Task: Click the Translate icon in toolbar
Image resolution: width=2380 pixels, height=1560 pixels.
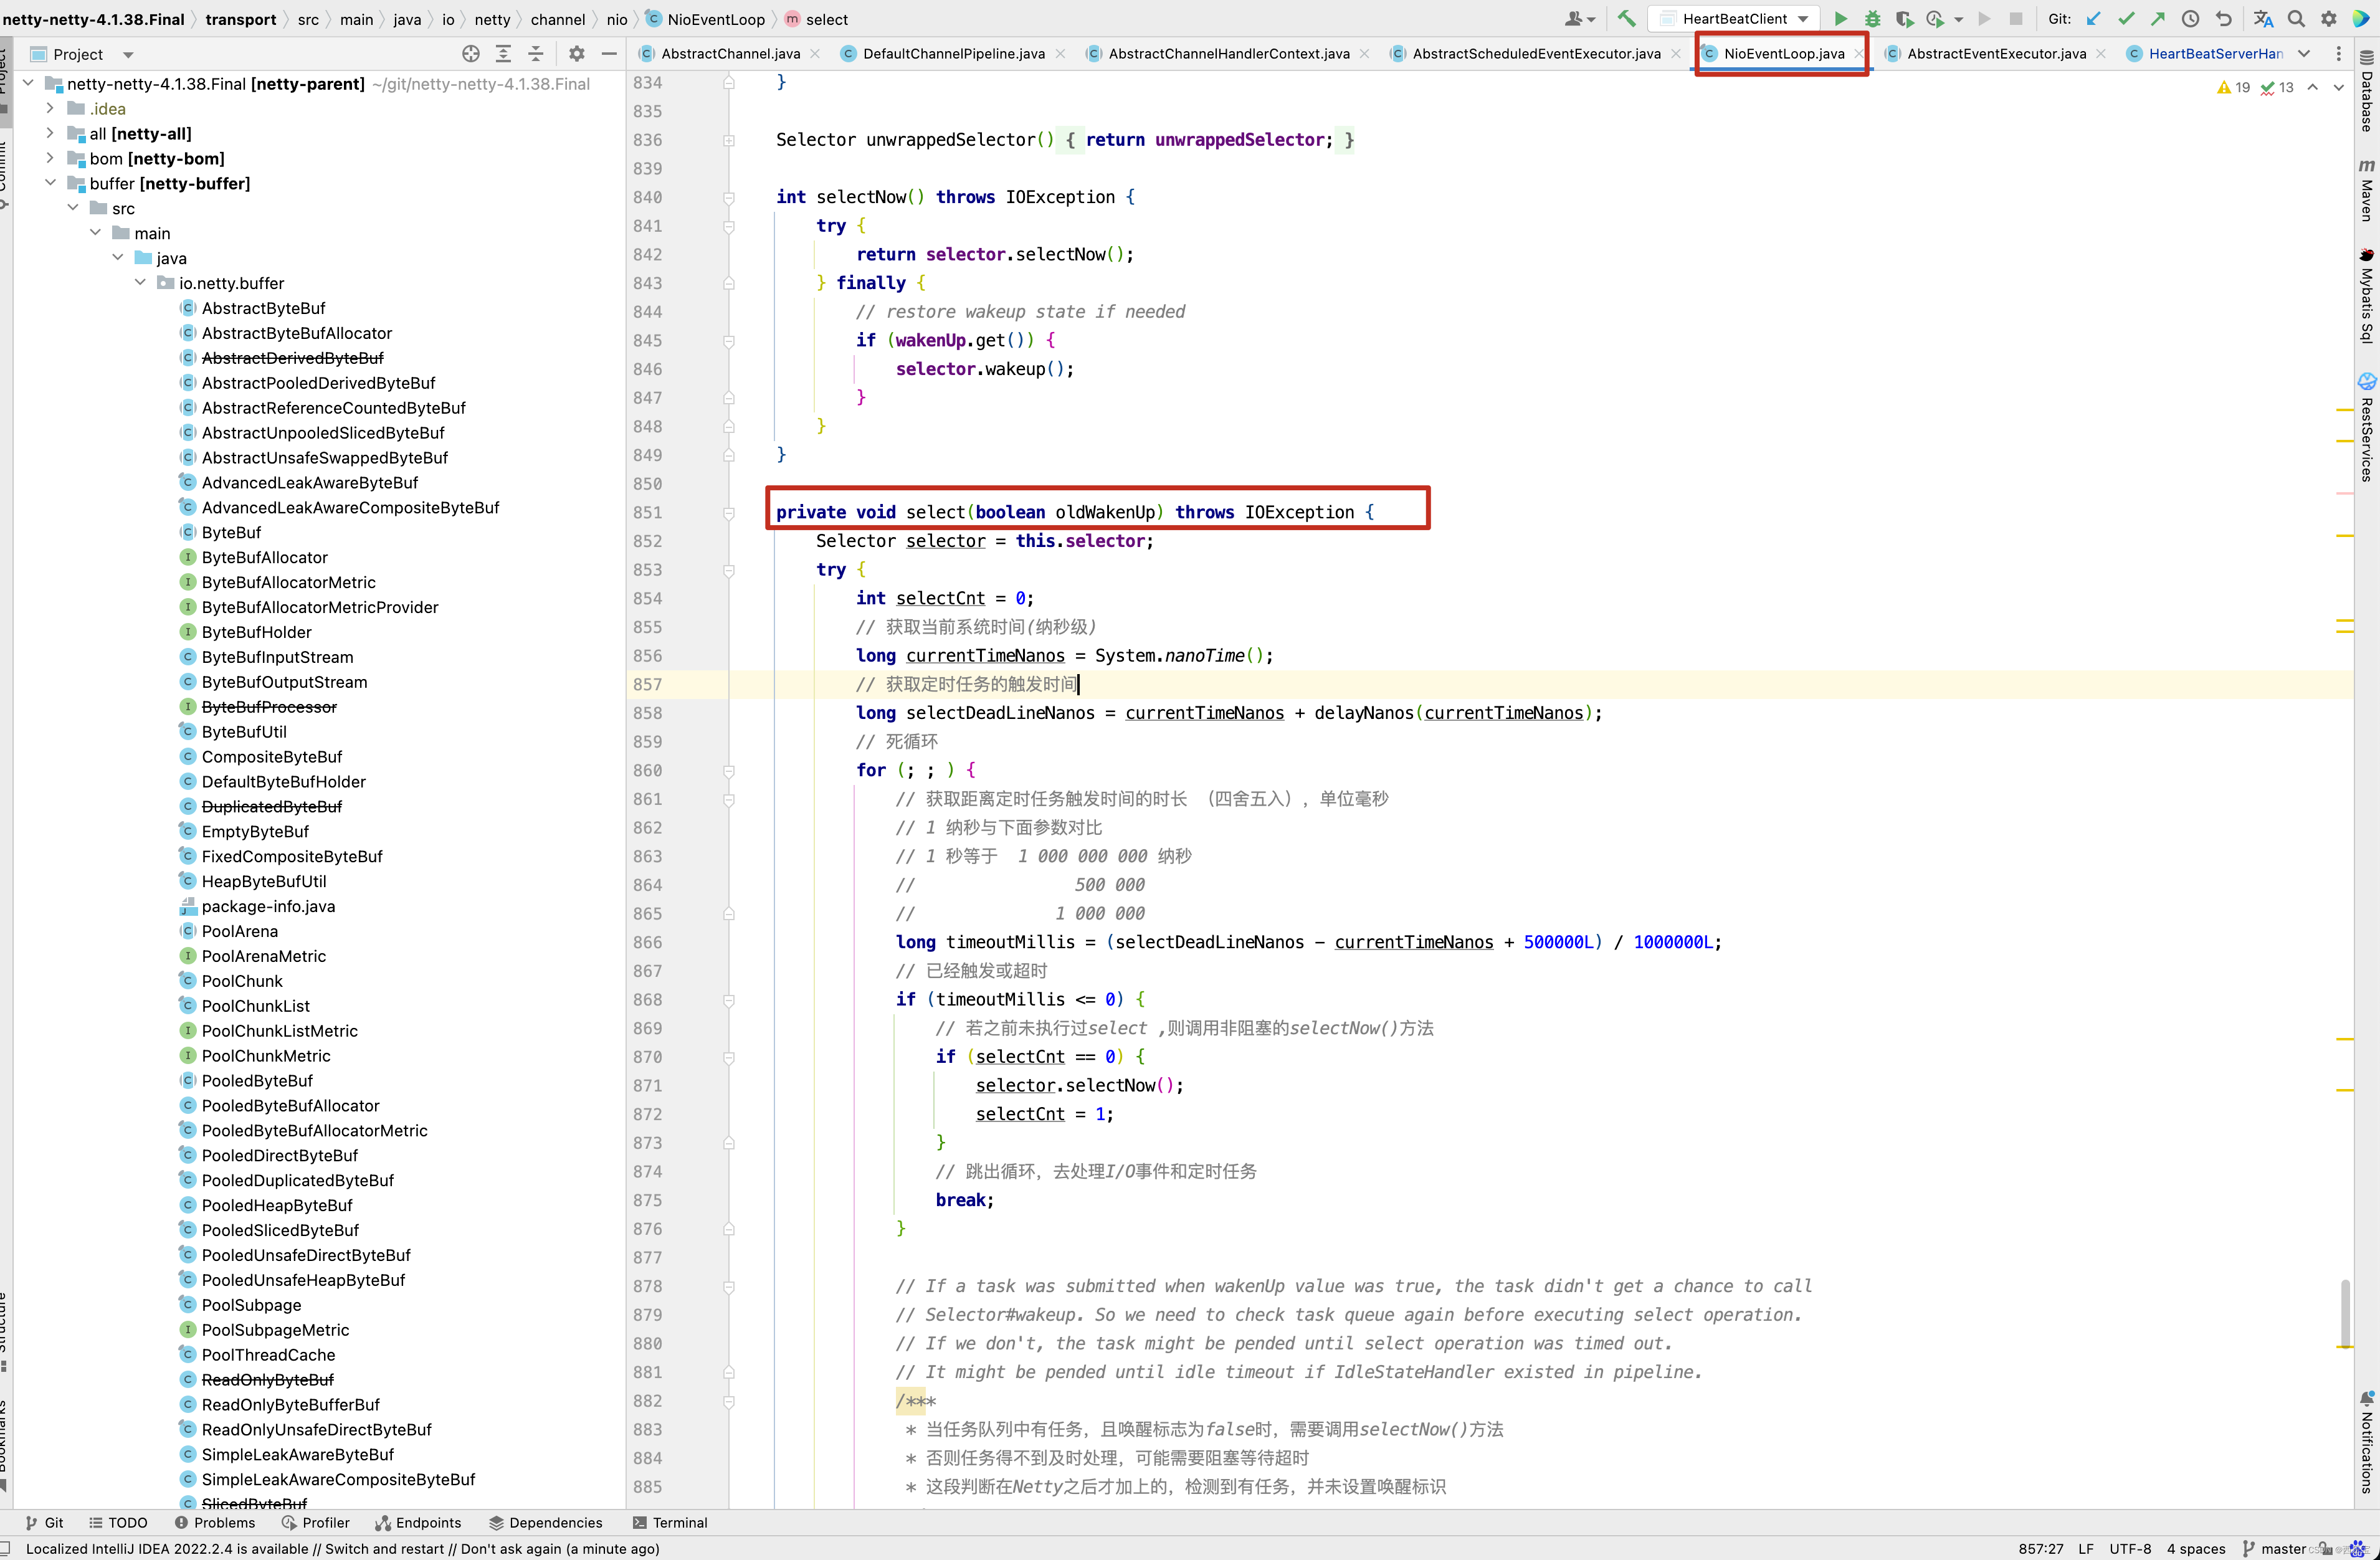Action: click(x=2263, y=19)
